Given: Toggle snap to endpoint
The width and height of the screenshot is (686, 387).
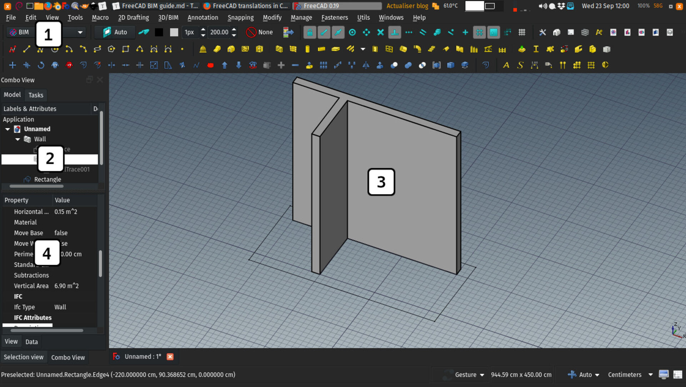Looking at the screenshot, I should click(x=324, y=32).
